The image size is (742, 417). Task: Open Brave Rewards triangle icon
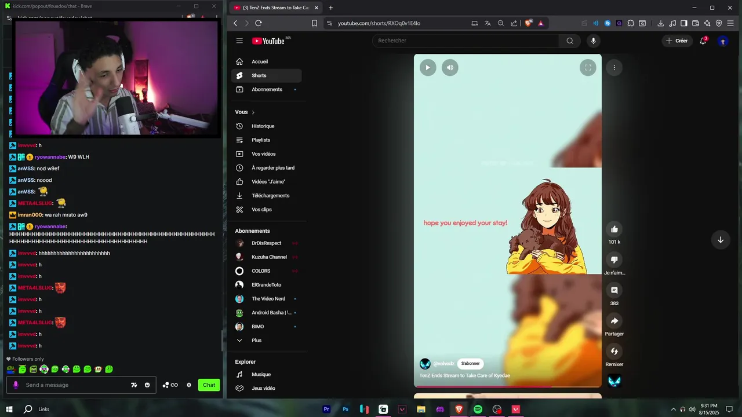541,23
